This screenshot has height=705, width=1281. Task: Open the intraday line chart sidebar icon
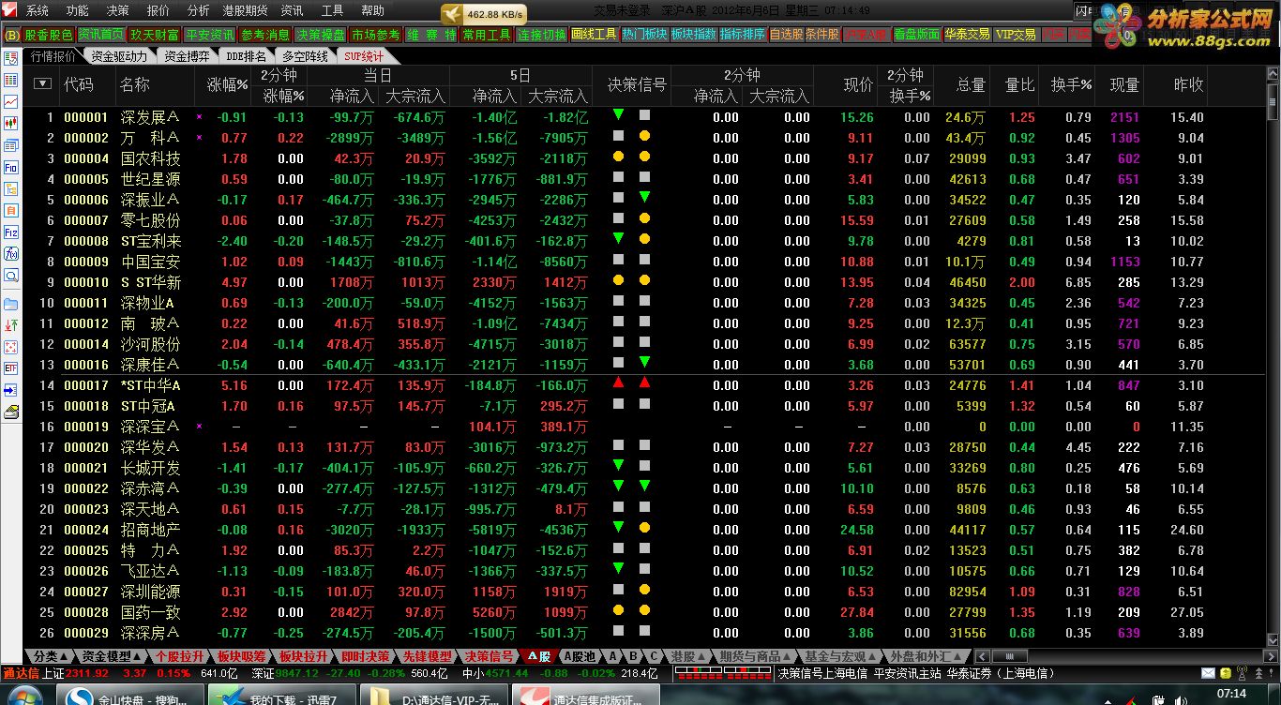pos(11,102)
